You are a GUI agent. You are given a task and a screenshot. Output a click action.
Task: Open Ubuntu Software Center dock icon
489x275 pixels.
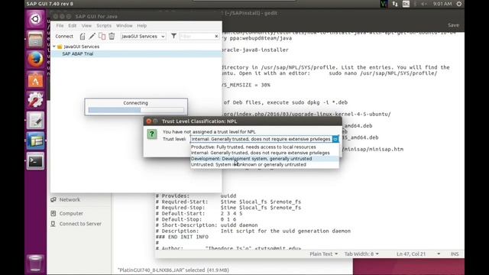point(35,79)
